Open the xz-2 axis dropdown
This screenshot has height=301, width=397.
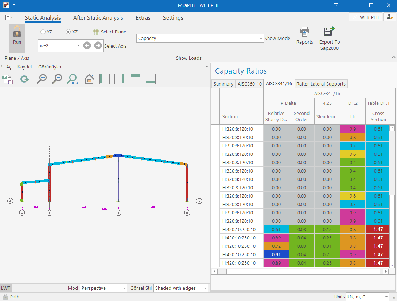(x=79, y=46)
